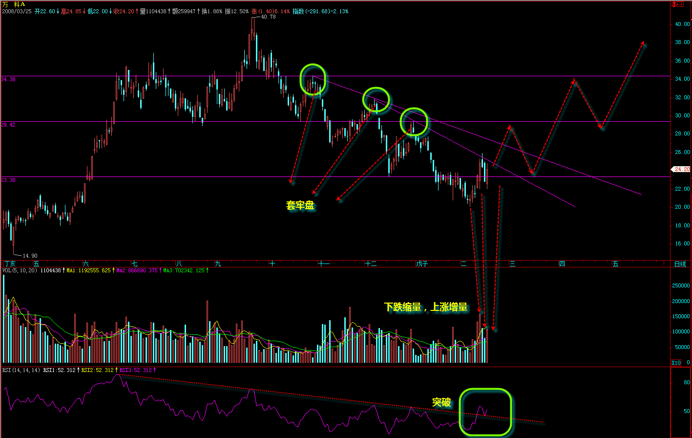This screenshot has height=438, width=692.
Task: Click the 40.78 peak price label
Action: (x=269, y=17)
